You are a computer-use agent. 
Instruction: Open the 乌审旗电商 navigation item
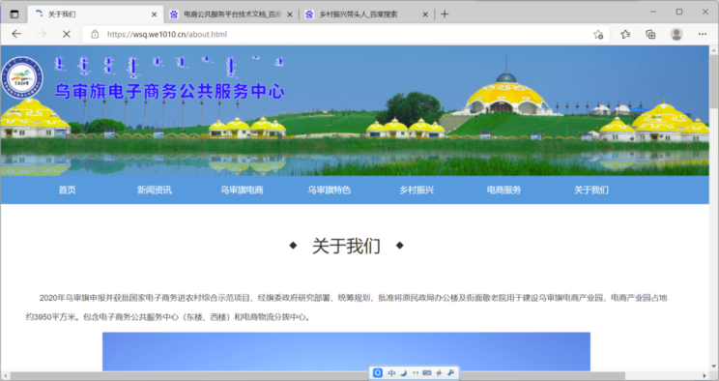242,190
